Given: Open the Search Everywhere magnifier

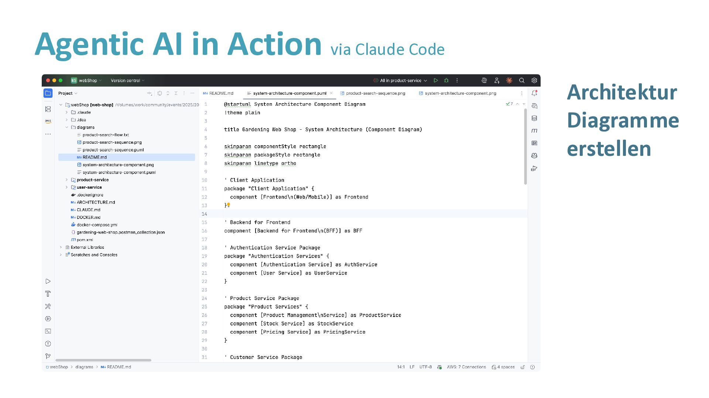Looking at the screenshot, I should [521, 80].
